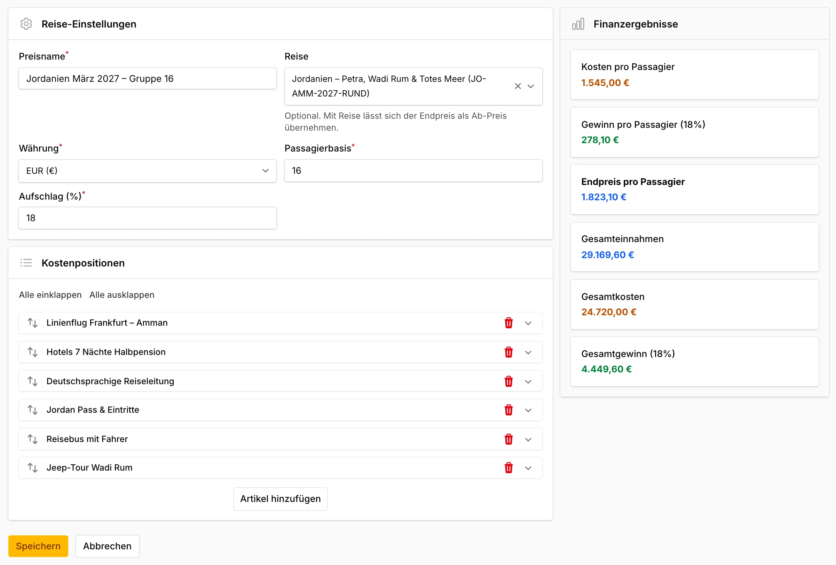Cancel with the Abbrechen button

point(107,546)
